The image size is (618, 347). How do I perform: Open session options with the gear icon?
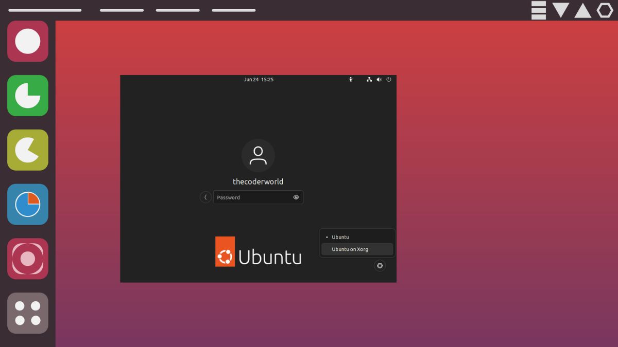(380, 266)
